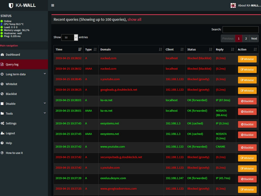Sort table by Domain column arrow
Viewport: 261px width, 196px height.
click(160, 49)
